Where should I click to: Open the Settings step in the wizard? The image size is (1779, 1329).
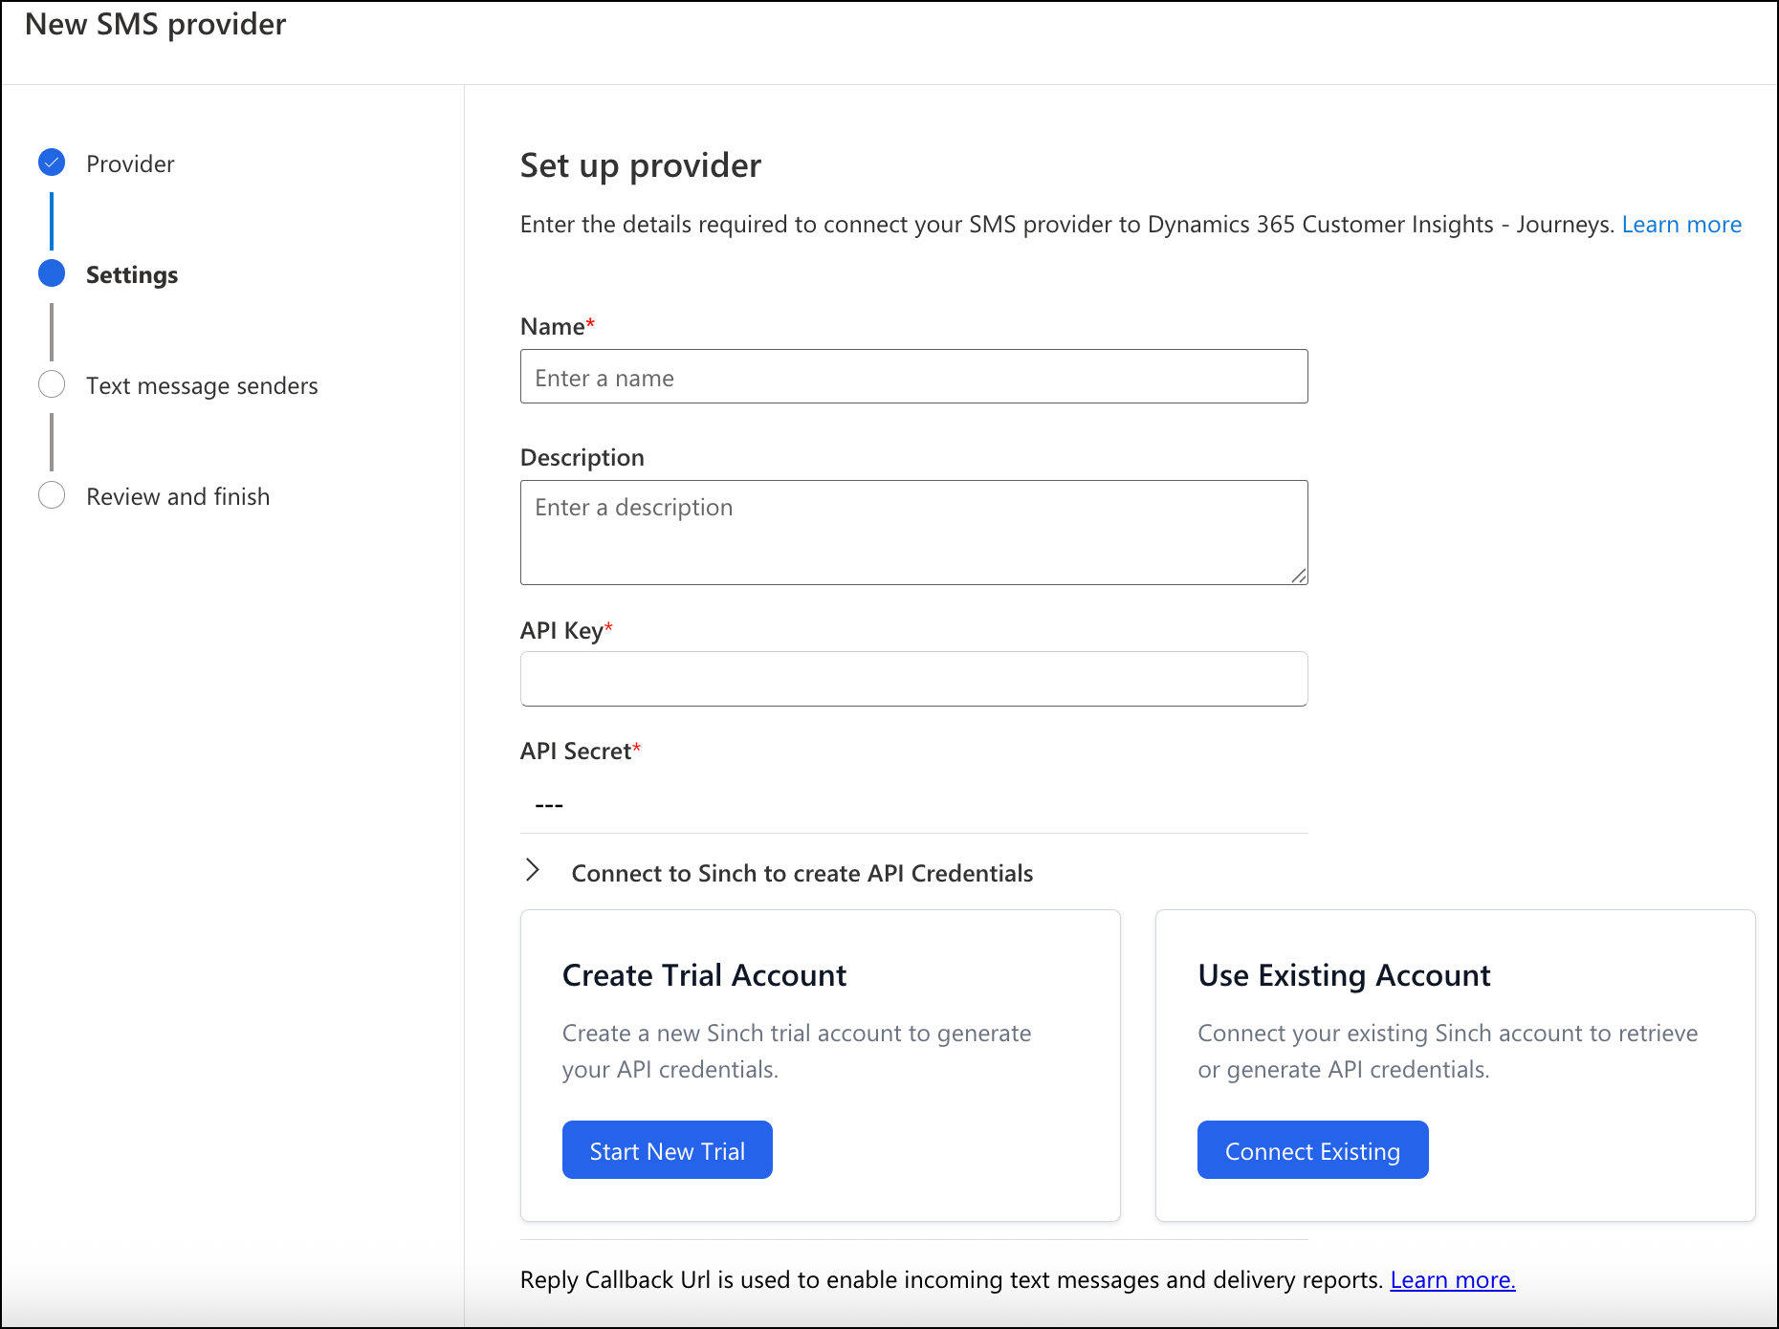(132, 274)
